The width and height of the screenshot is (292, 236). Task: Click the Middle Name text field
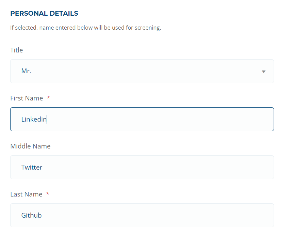coord(142,167)
